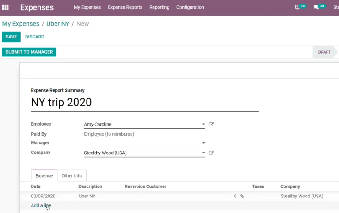Click the attachment paperclip icon on Uber NY line
Image resolution: width=339 pixels, height=213 pixels.
point(242,196)
